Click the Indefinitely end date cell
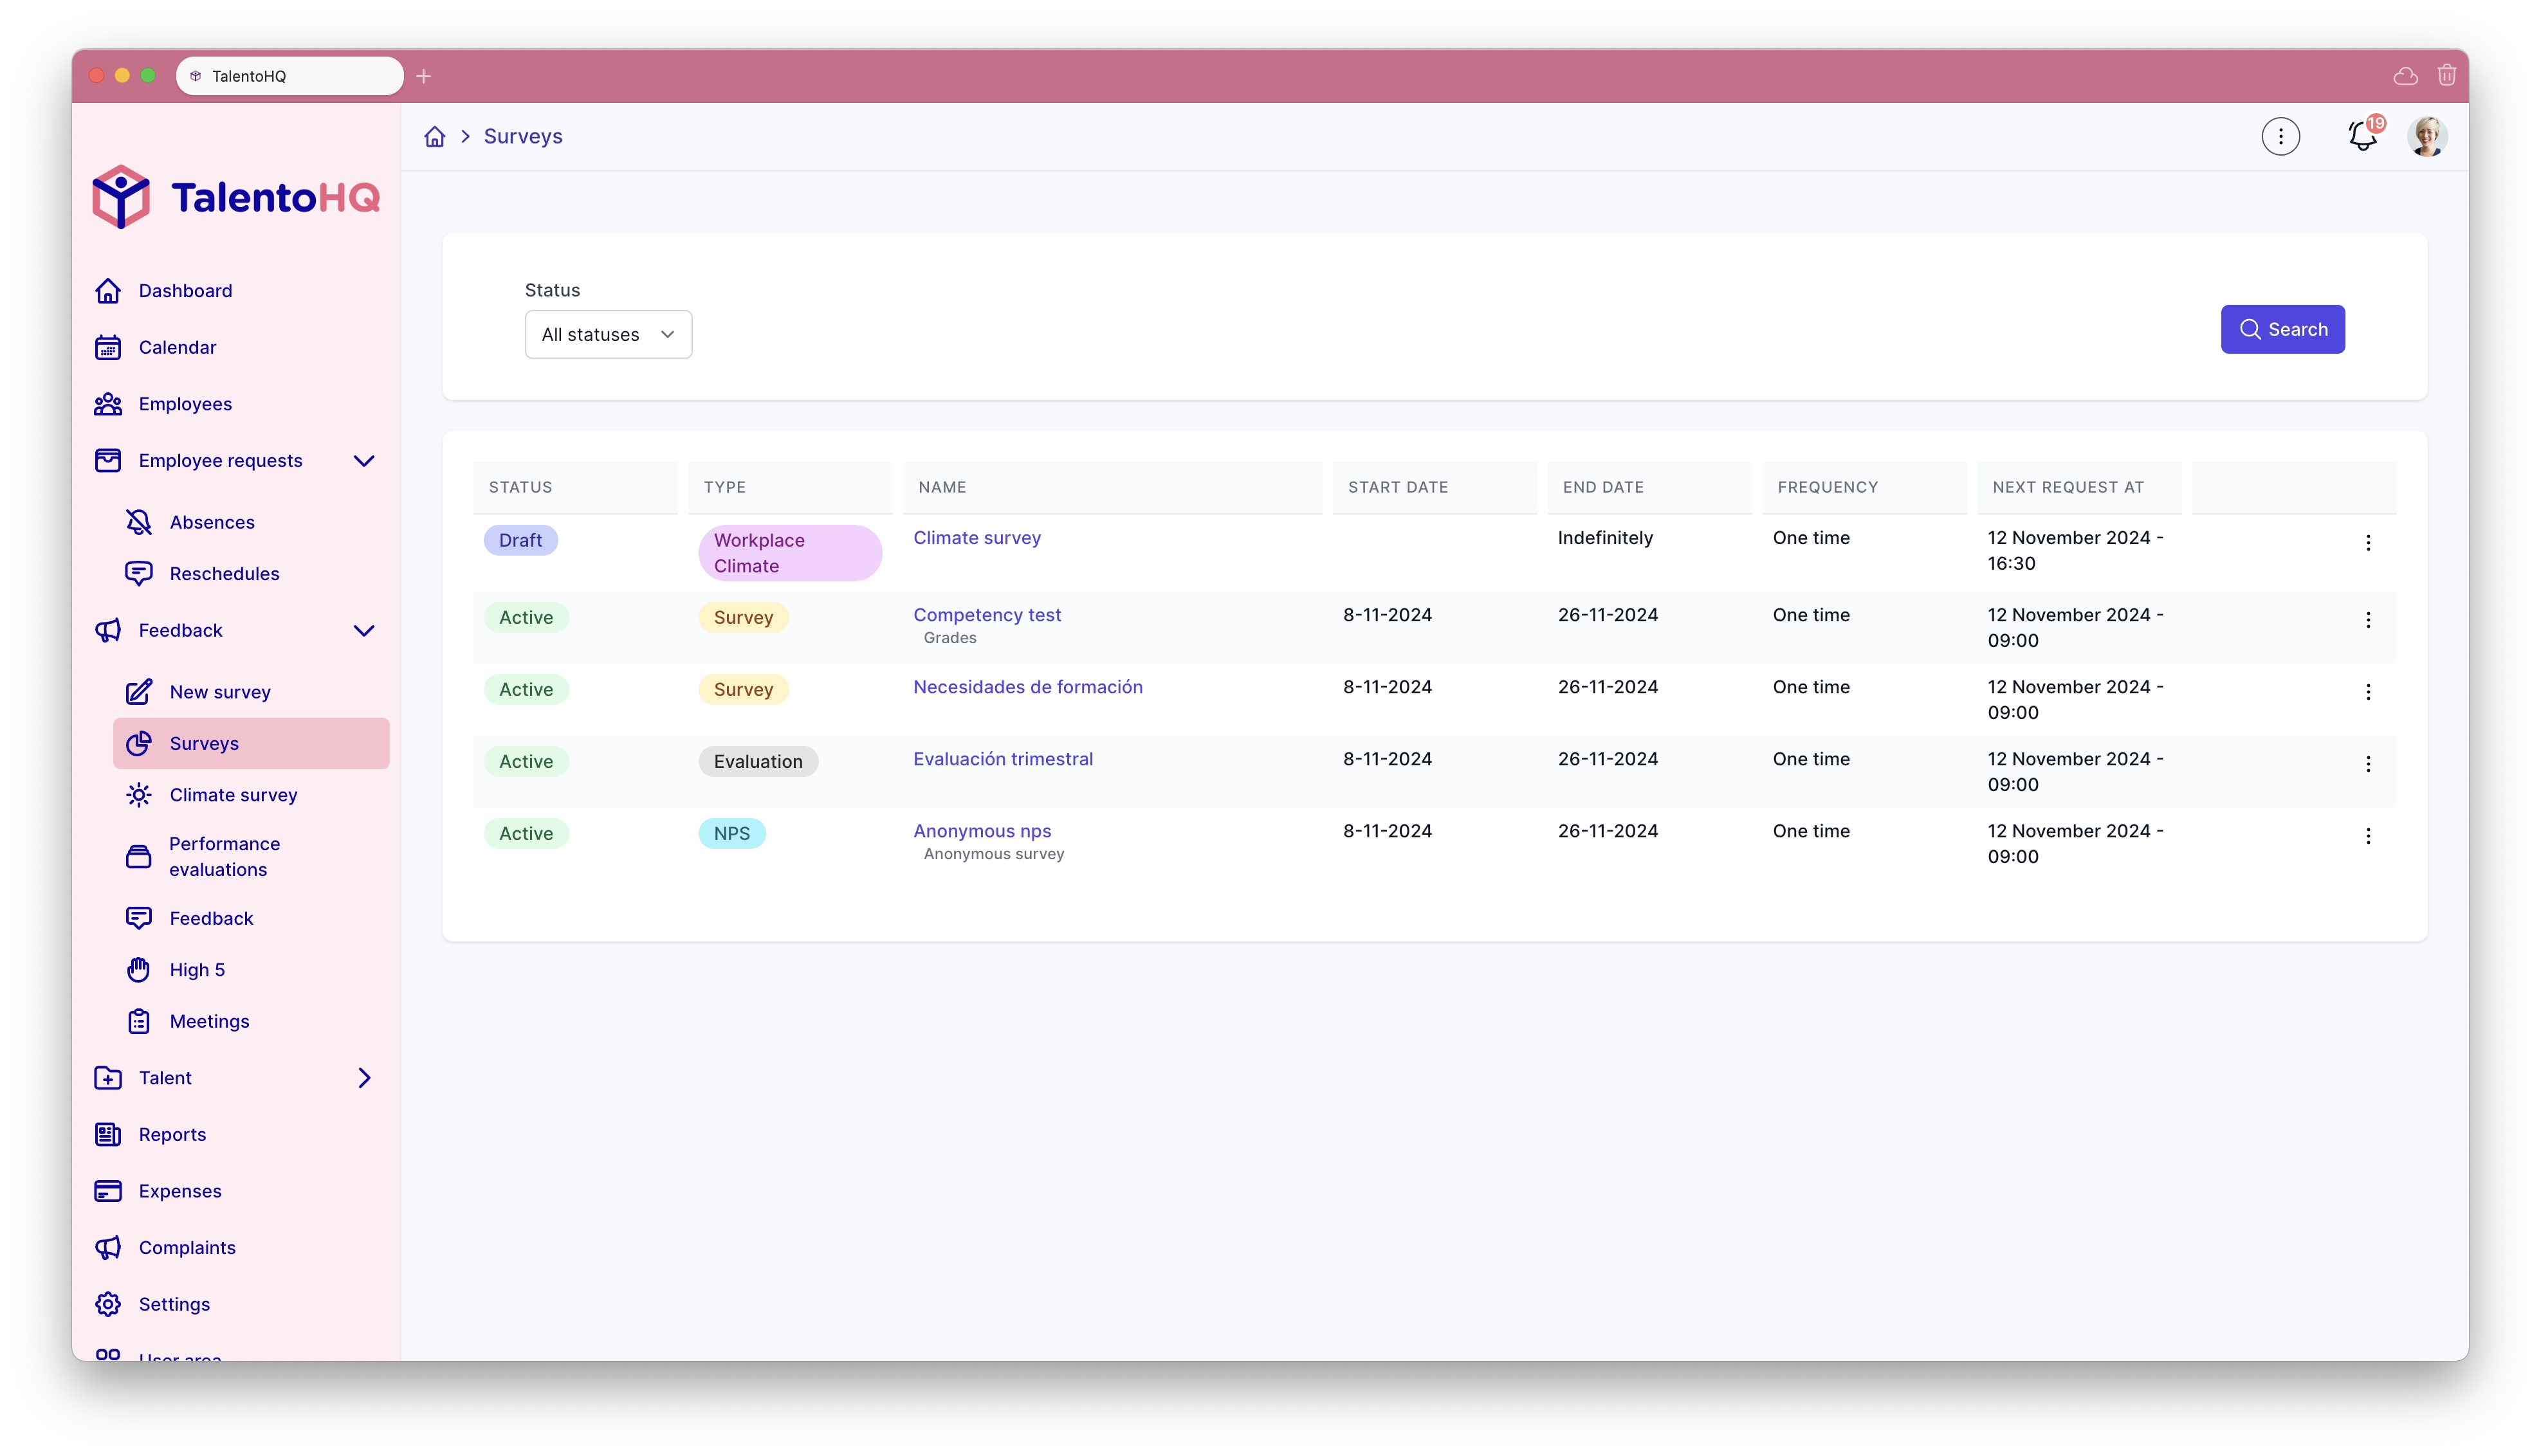The width and height of the screenshot is (2541, 1456). (x=1605, y=538)
